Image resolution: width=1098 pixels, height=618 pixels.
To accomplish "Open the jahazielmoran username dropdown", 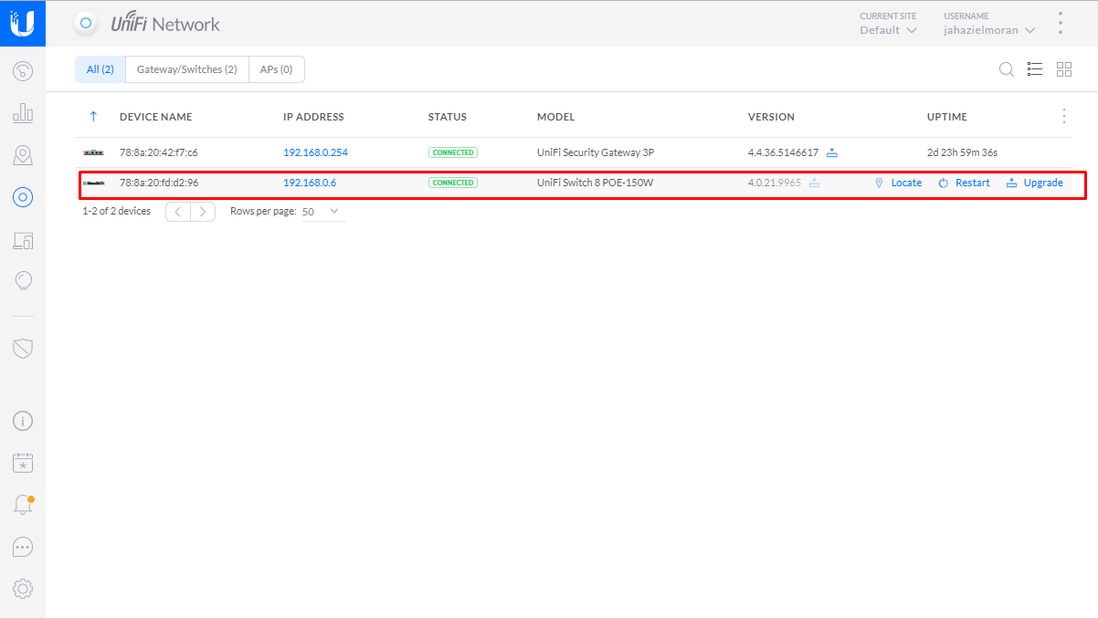I will coord(989,30).
